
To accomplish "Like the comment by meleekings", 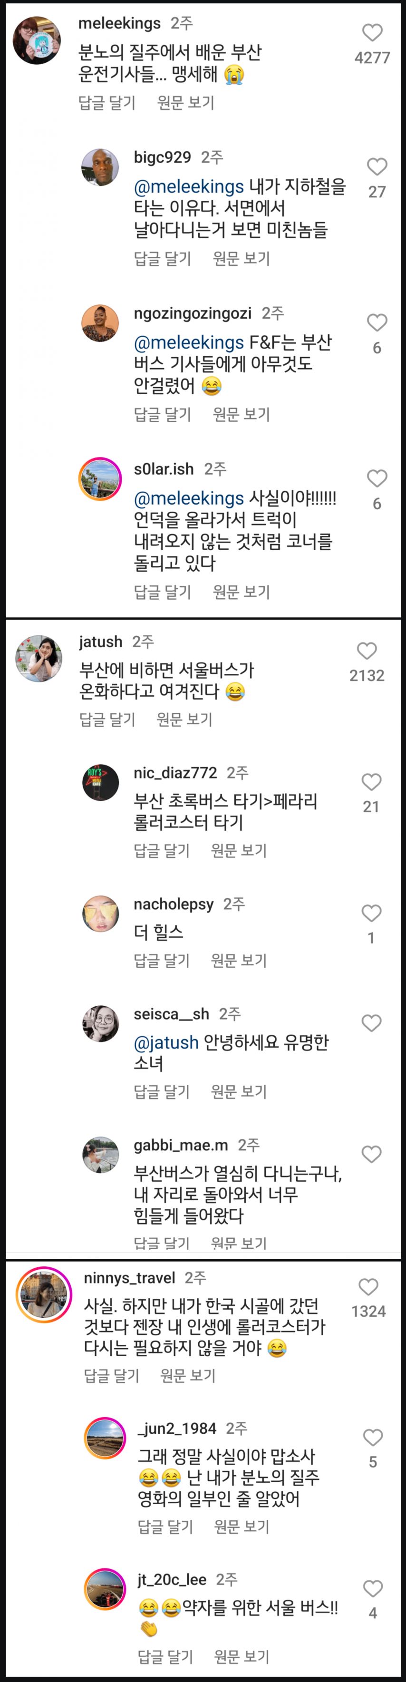I will tap(372, 33).
